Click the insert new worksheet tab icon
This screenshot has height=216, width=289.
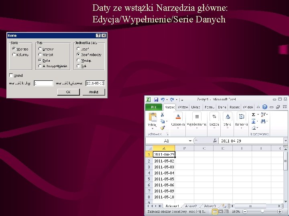point(224,206)
